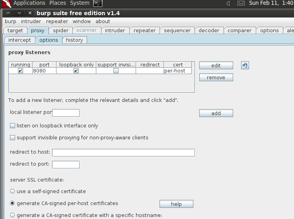Click the help button

point(176,204)
